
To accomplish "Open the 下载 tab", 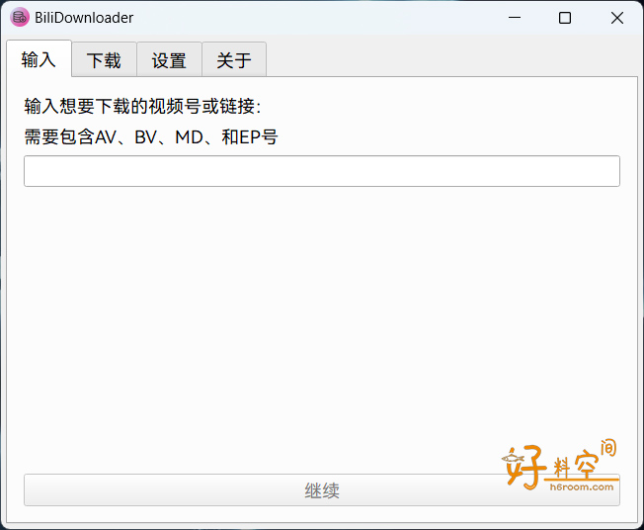I will [x=104, y=60].
